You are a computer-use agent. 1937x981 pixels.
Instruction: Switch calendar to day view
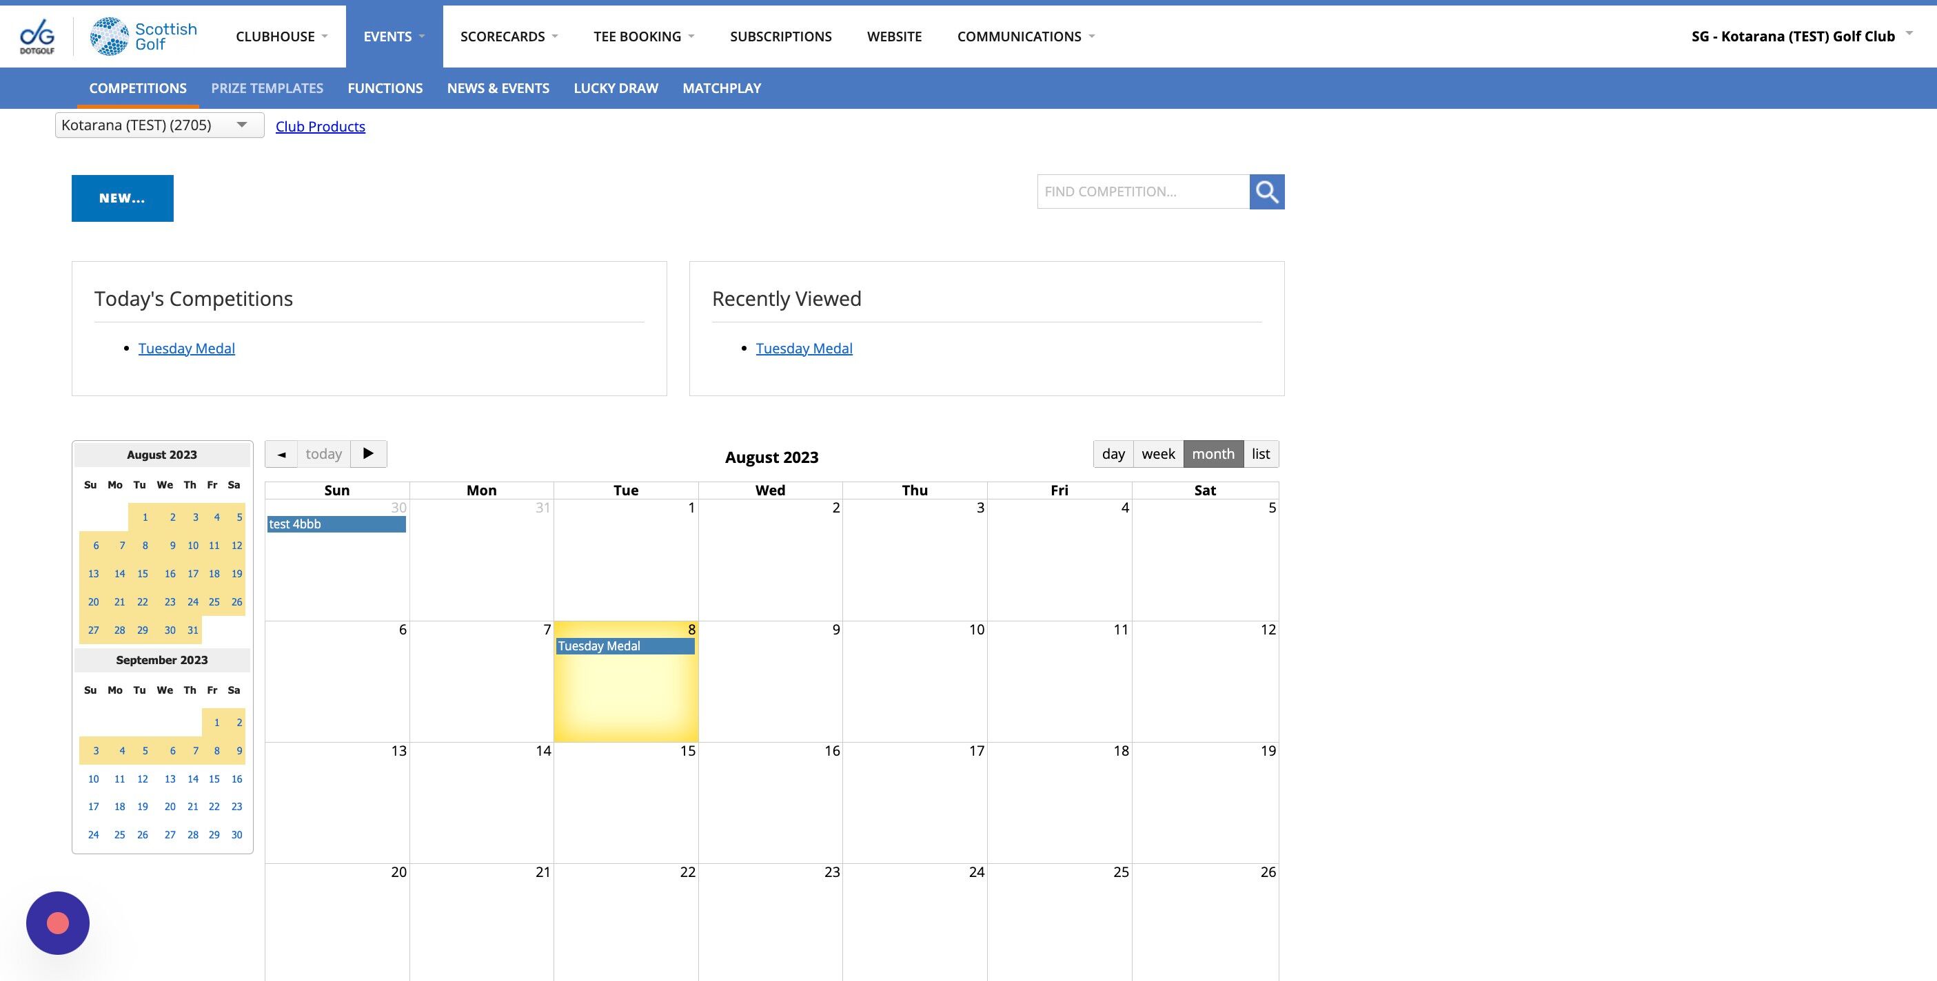click(1113, 454)
